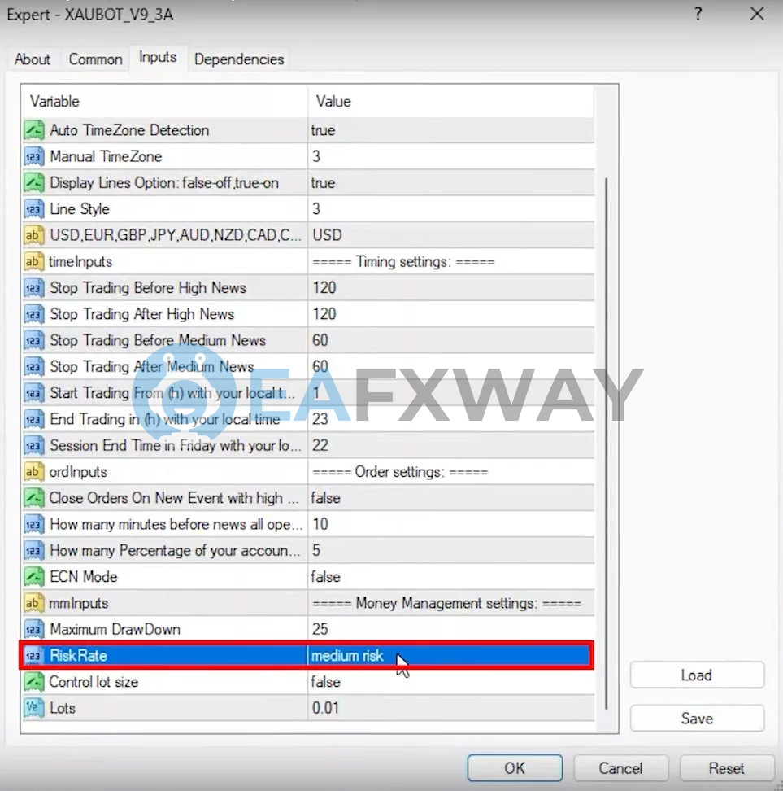Click the integer icon beside Stop Trading After High News

[34, 314]
